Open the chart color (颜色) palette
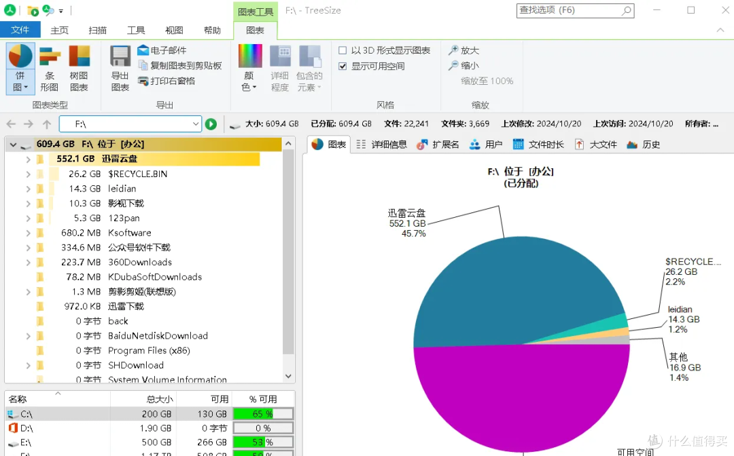This screenshot has width=734, height=456. tap(250, 69)
